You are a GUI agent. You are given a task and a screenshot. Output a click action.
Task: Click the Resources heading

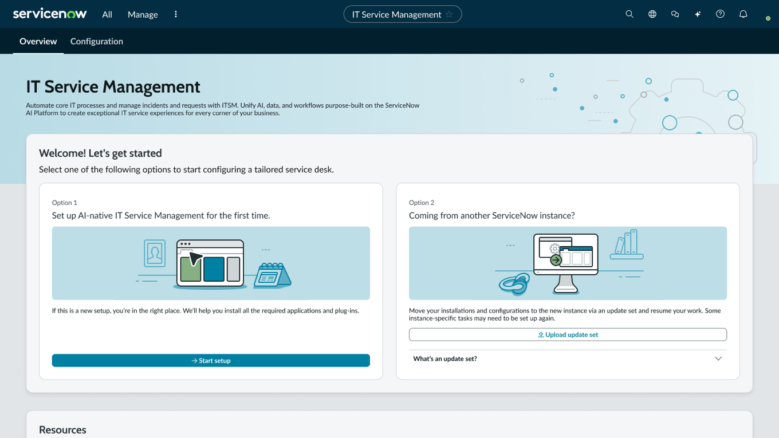(x=62, y=430)
